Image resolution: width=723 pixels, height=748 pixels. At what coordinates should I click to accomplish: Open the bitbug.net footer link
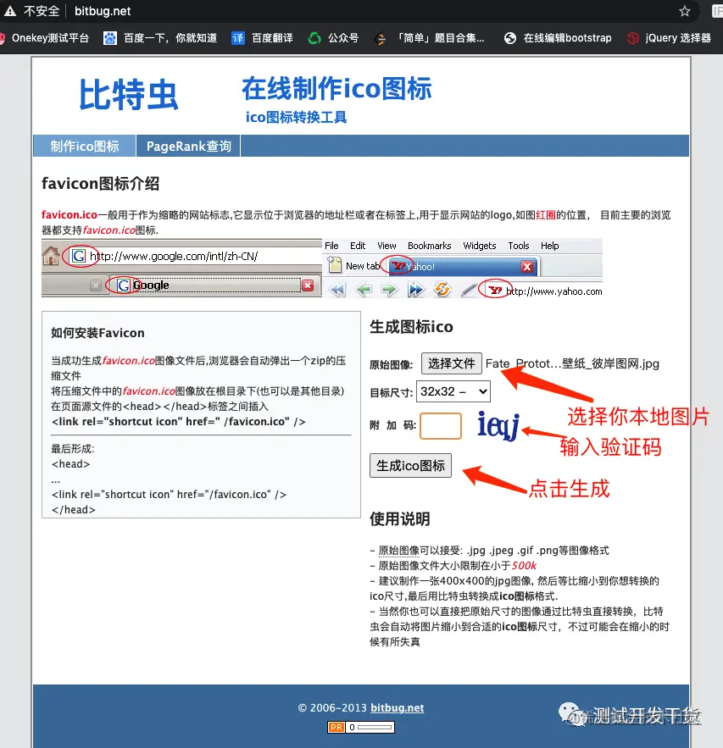397,707
